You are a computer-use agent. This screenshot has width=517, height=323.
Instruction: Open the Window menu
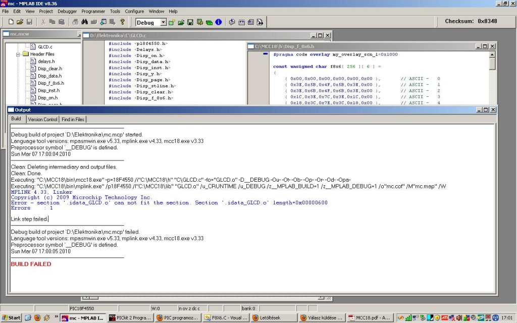[x=157, y=11]
